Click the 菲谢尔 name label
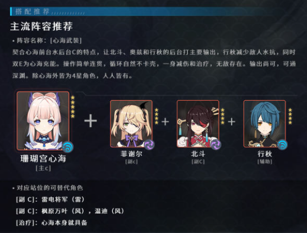 click(x=131, y=154)
